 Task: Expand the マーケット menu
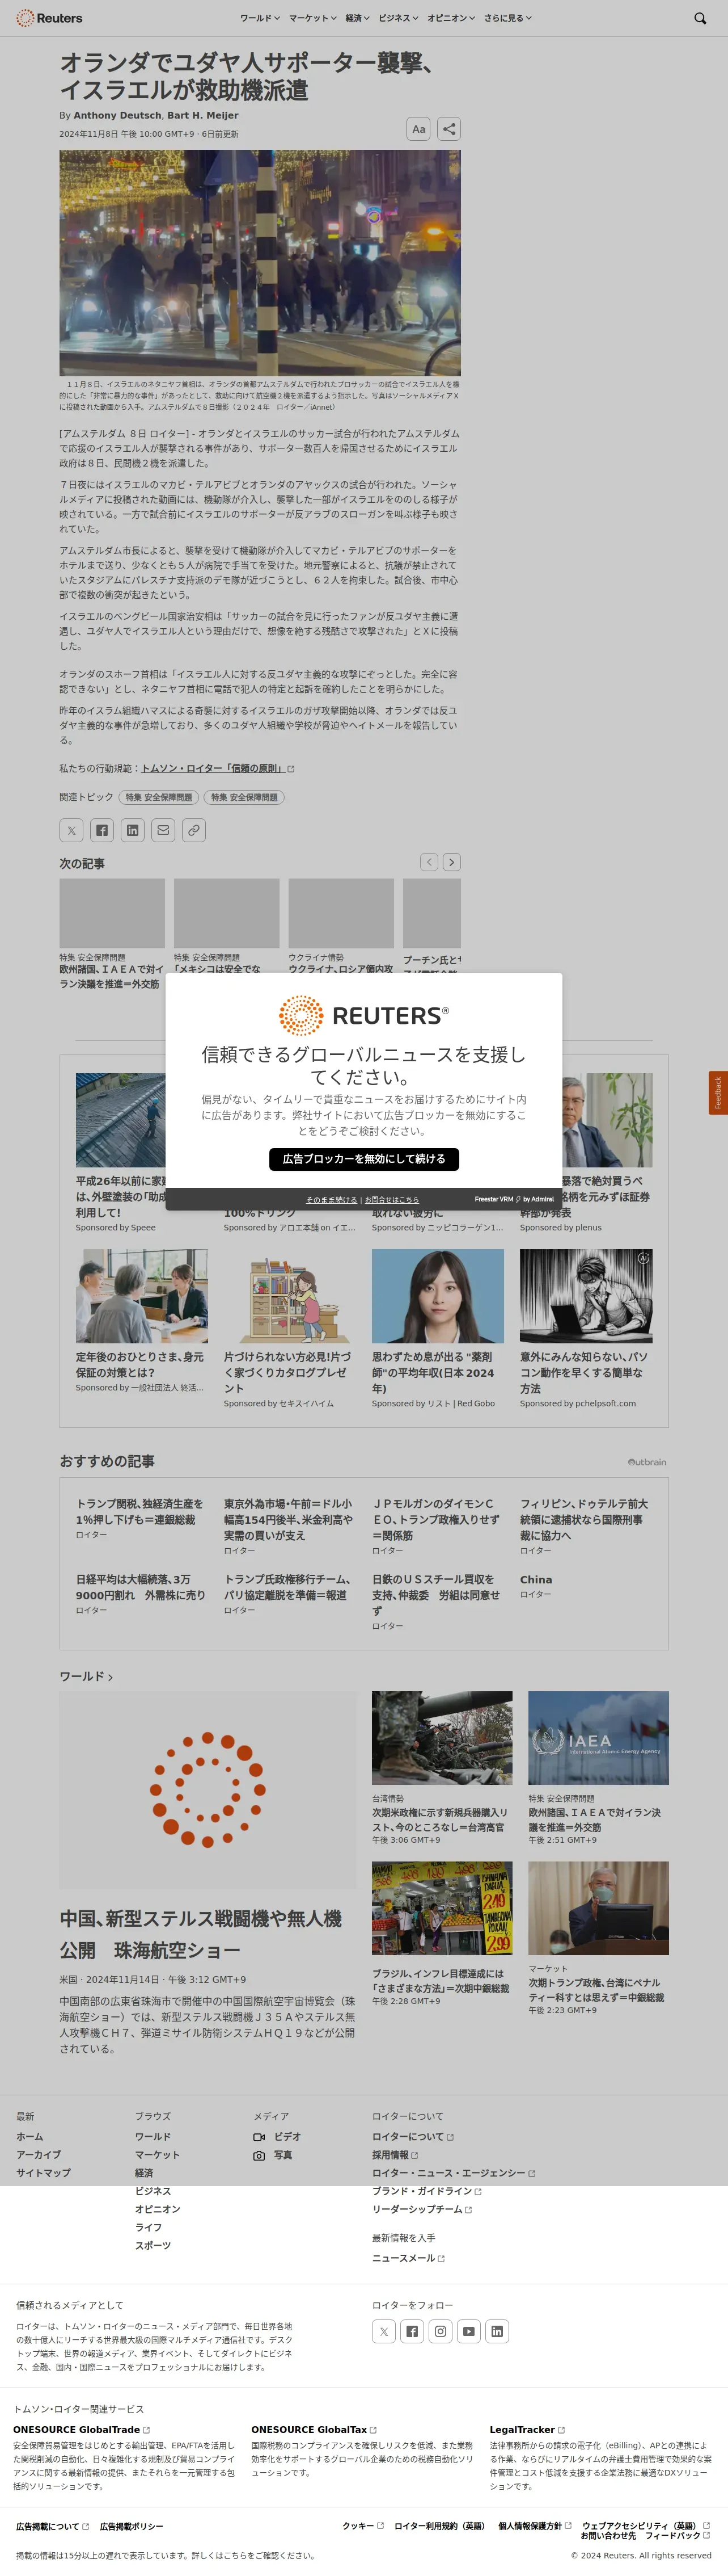tap(312, 18)
